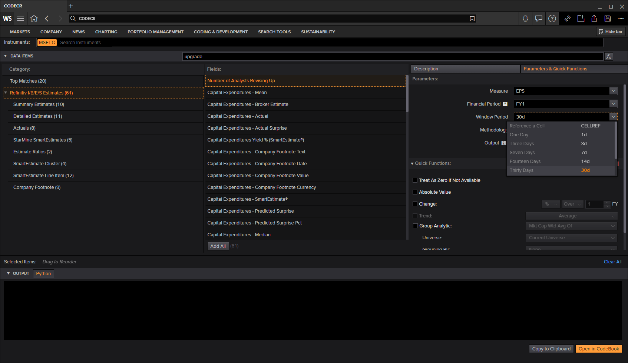The image size is (628, 363).
Task: Open the MARKETS menu
Action: point(20,32)
